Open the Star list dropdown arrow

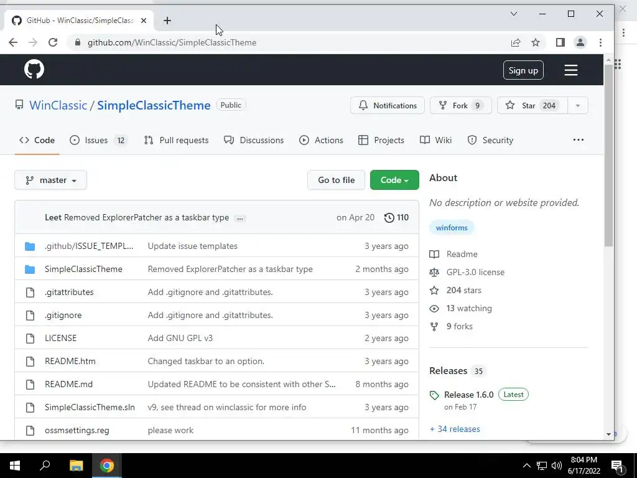click(x=577, y=106)
